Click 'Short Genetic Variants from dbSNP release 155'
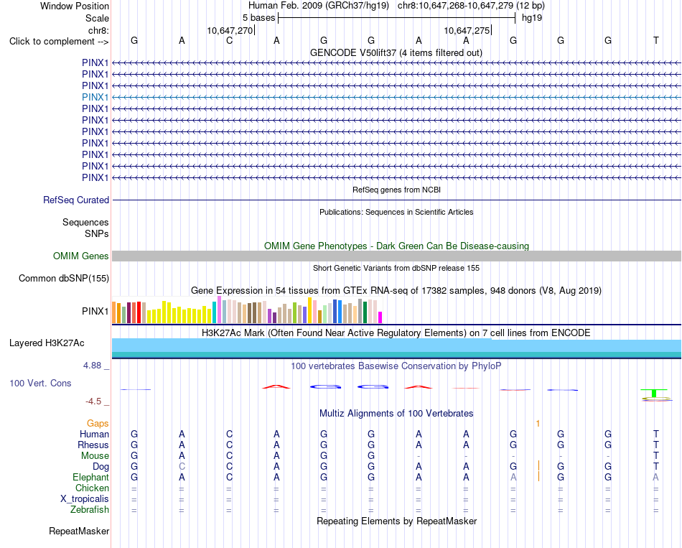The width and height of the screenshot is (682, 548). point(396,268)
